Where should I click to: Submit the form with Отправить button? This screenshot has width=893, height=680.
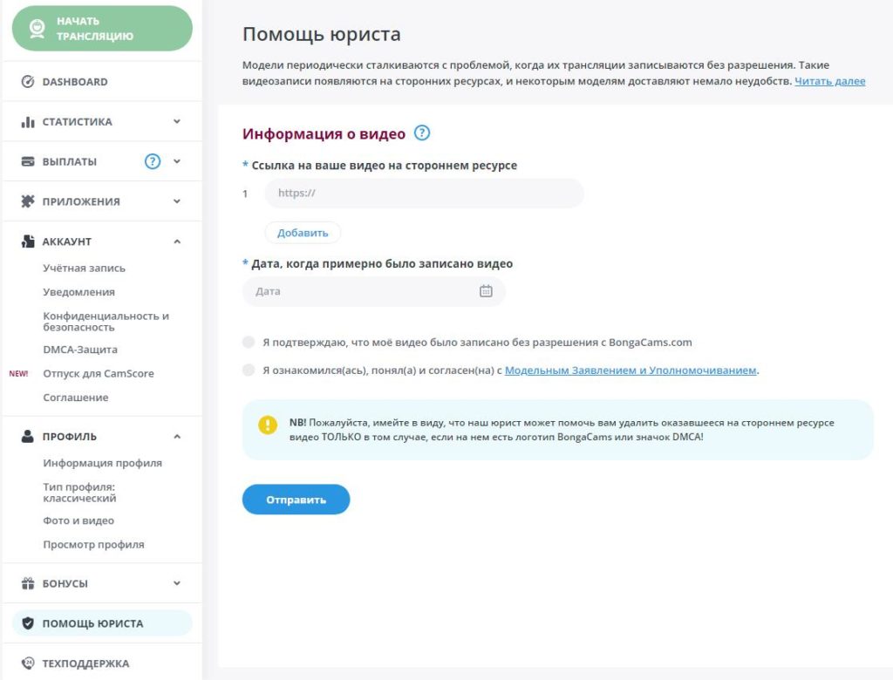pos(296,500)
